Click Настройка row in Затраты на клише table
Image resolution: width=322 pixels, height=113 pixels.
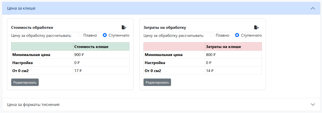pyautogui.click(x=203, y=63)
